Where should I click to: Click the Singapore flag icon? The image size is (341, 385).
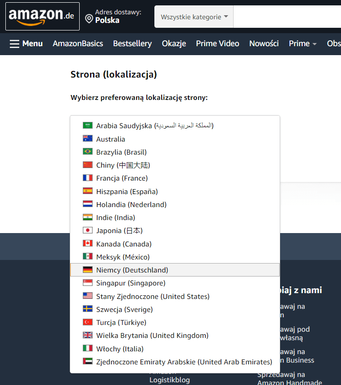tap(88, 283)
